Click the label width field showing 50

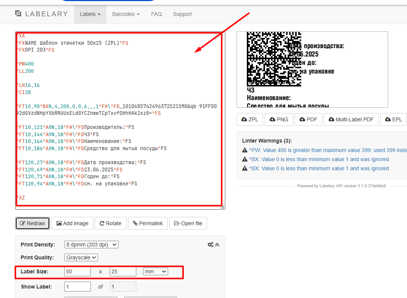[78, 271]
